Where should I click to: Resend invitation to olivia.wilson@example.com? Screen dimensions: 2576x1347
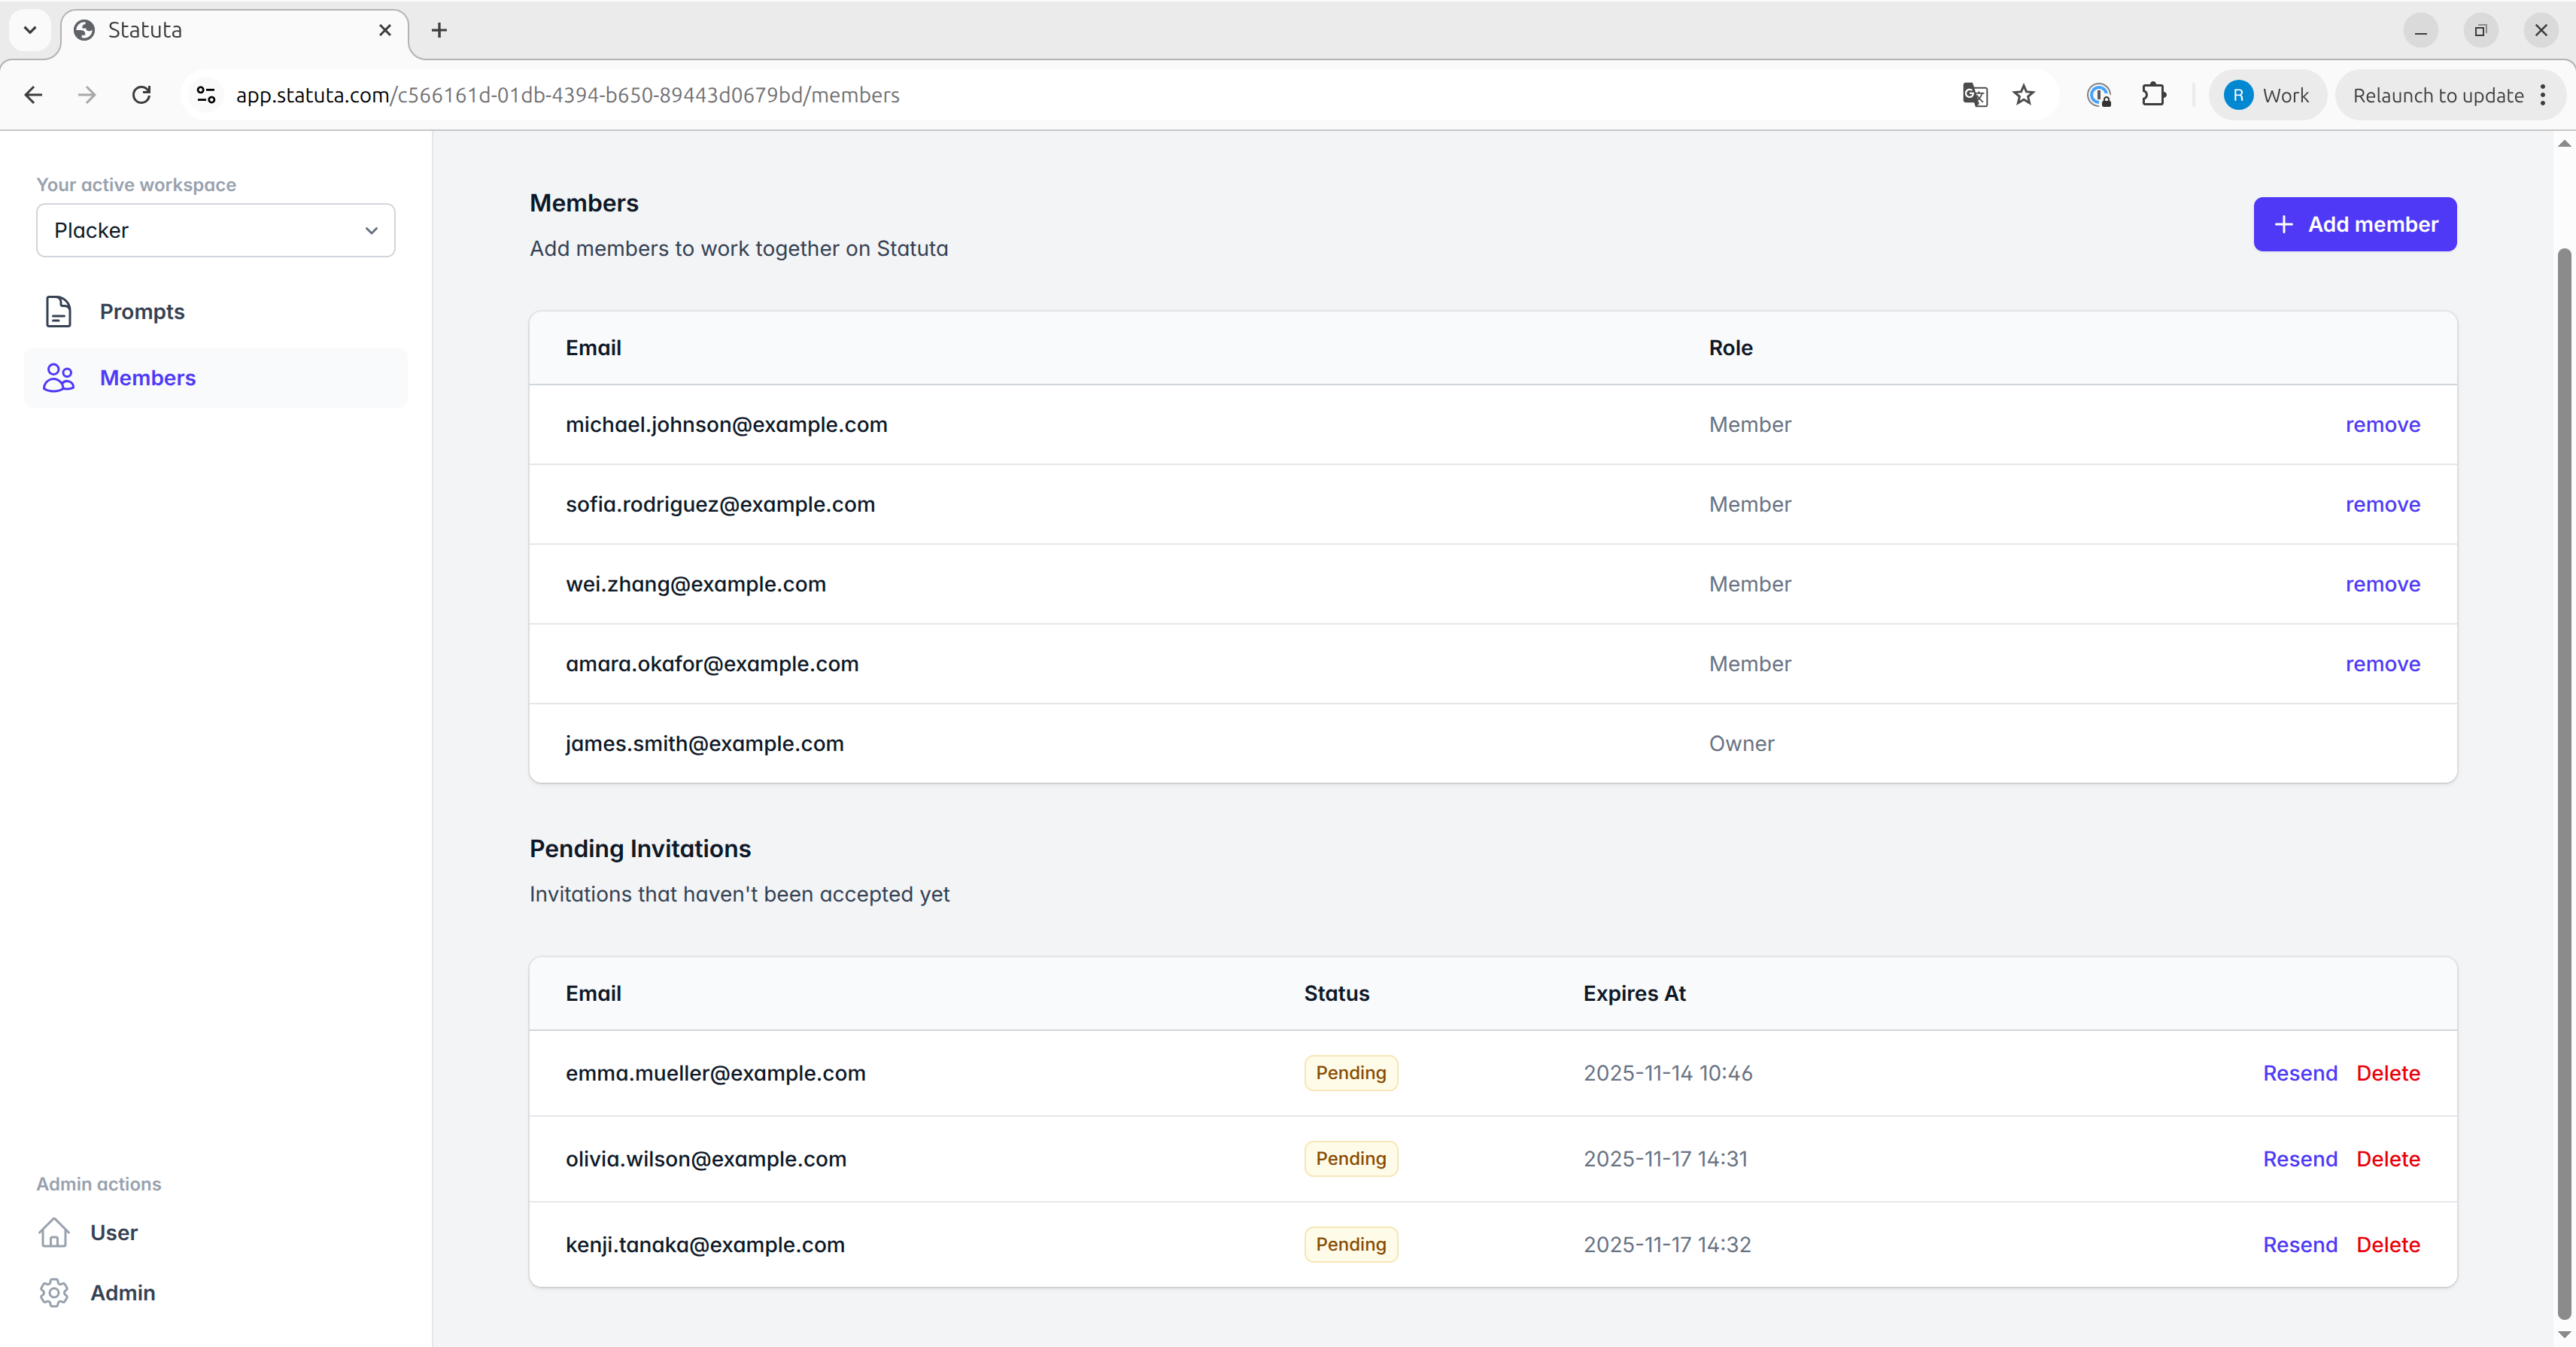[2299, 1159]
